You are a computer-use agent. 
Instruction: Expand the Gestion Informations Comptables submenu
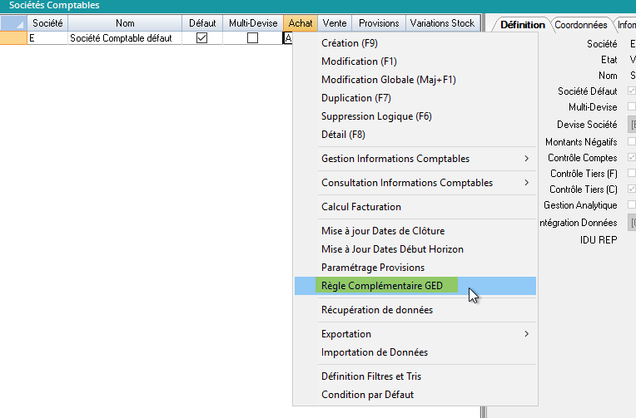click(526, 159)
